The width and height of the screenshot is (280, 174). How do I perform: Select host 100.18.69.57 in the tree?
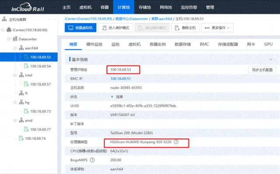(41, 84)
